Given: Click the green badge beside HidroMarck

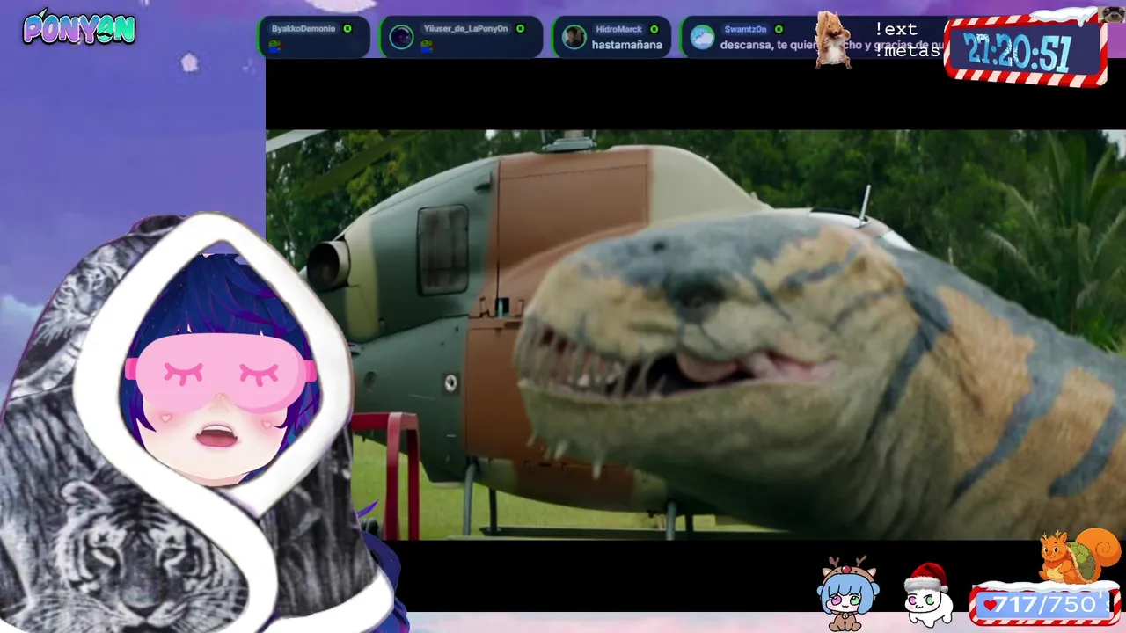Looking at the screenshot, I should [654, 29].
